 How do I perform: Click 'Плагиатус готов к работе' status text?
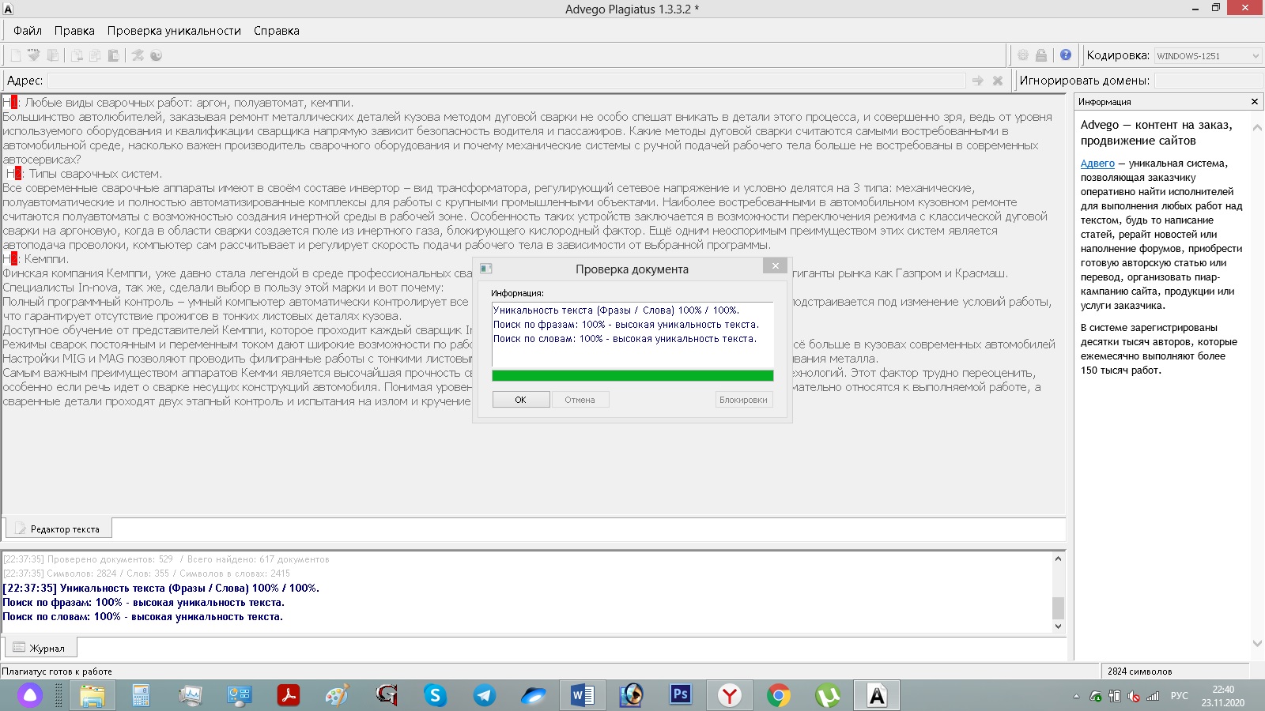57,671
